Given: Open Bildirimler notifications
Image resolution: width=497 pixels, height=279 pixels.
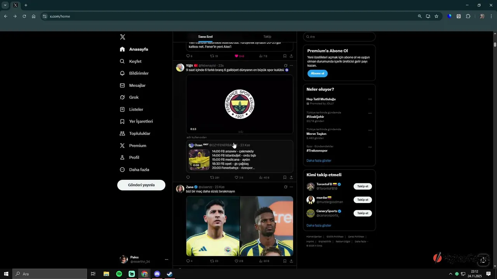Looking at the screenshot, I should point(134,73).
